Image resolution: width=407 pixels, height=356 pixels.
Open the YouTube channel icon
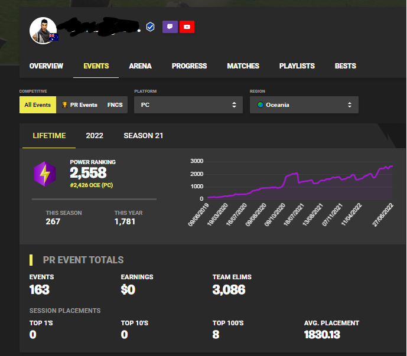click(187, 27)
